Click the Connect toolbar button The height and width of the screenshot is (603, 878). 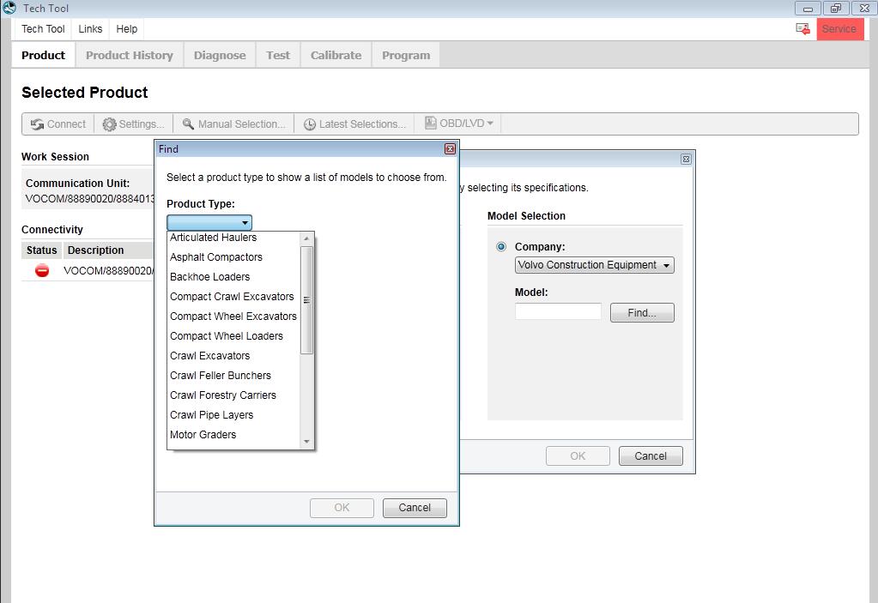[x=58, y=124]
